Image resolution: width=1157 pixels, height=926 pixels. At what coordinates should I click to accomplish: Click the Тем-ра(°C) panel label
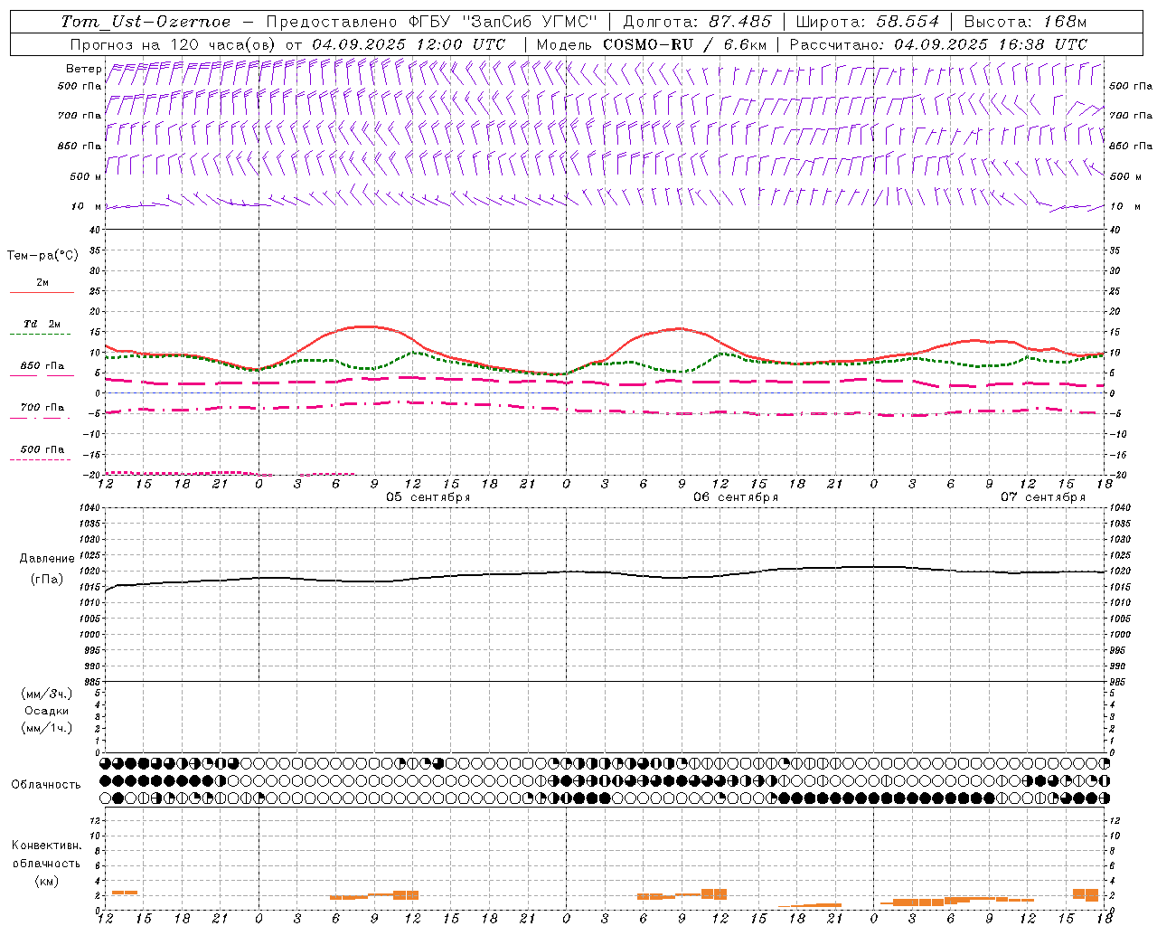coord(42,256)
